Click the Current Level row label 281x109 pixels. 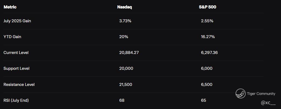16,53
